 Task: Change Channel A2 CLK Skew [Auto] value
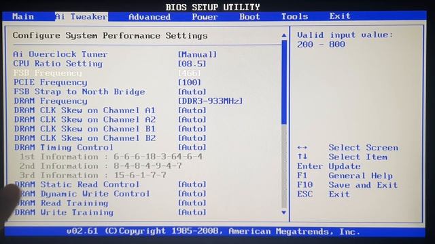(192, 119)
